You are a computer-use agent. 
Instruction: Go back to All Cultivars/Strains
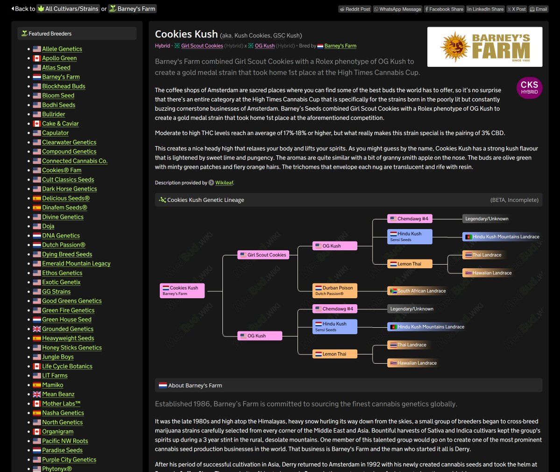68,8
